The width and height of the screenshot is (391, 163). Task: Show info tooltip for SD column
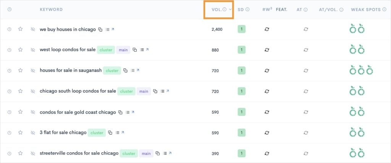click(247, 10)
